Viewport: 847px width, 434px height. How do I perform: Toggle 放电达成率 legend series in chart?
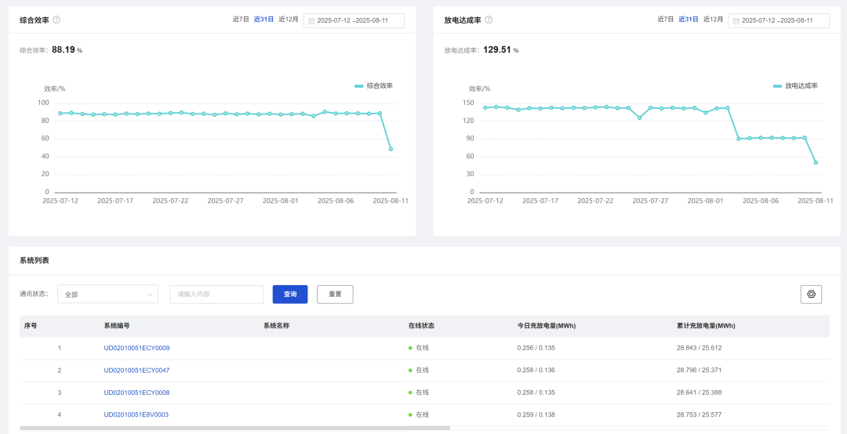[795, 85]
